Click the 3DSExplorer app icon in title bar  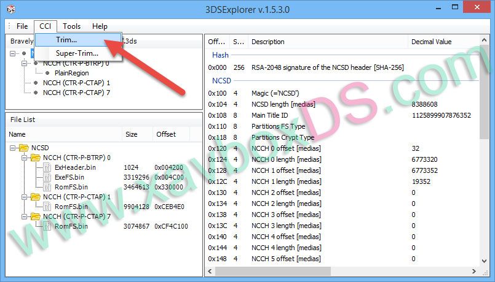pyautogui.click(x=11, y=9)
